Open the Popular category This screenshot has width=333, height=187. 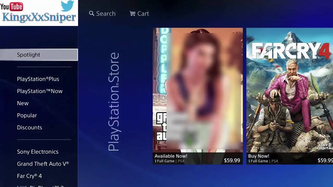(x=27, y=115)
